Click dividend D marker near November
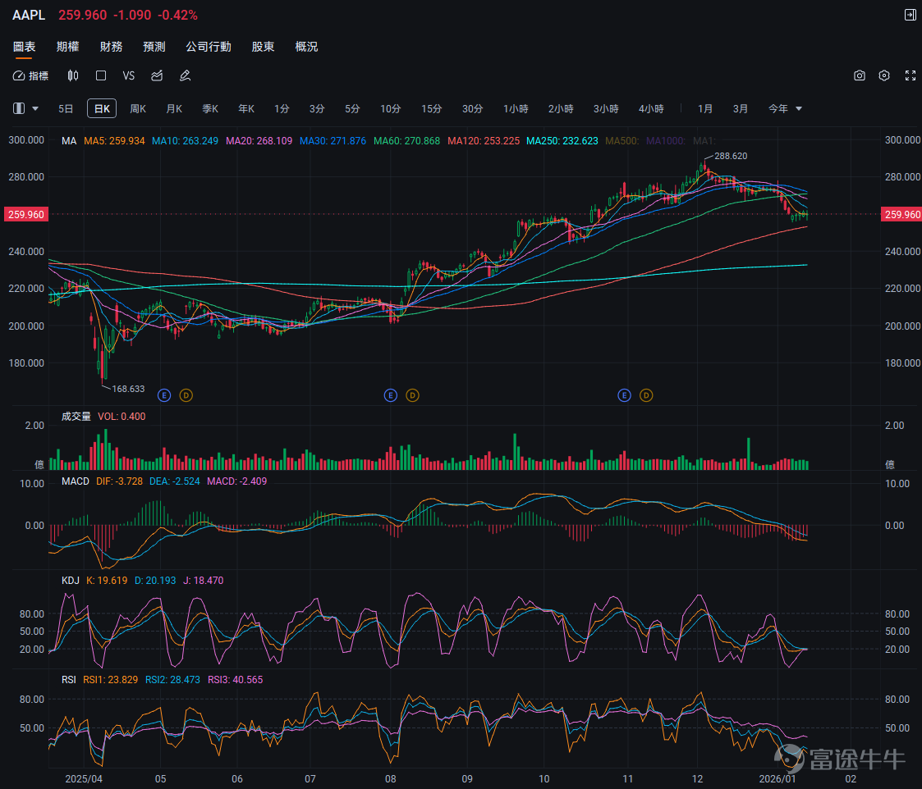This screenshot has width=922, height=789. (646, 395)
